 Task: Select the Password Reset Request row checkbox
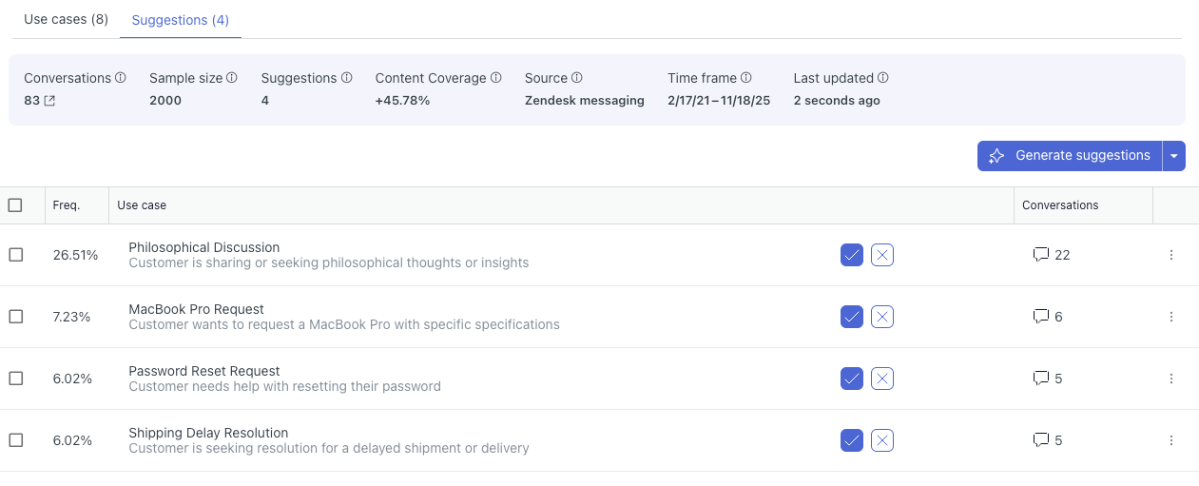point(15,379)
